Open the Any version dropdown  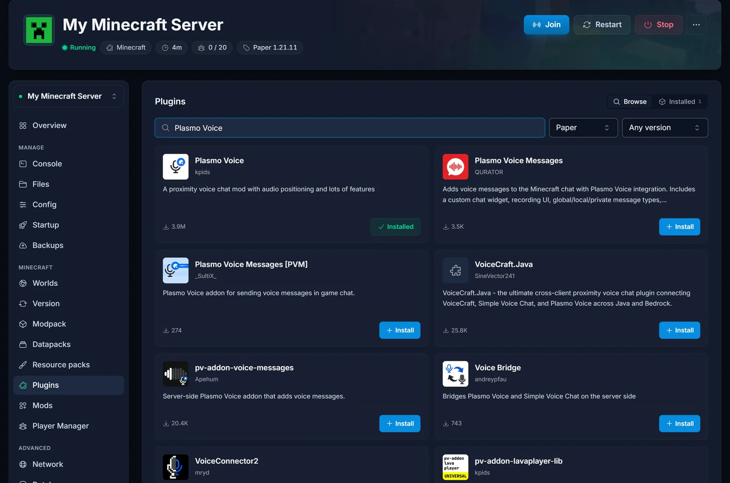pyautogui.click(x=665, y=128)
